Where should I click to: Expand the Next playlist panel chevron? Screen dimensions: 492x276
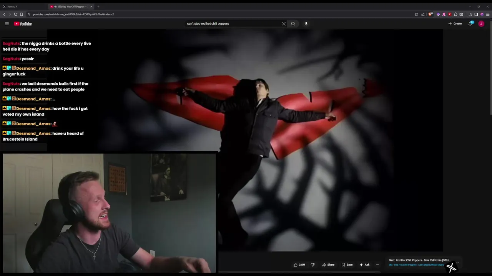(457, 262)
